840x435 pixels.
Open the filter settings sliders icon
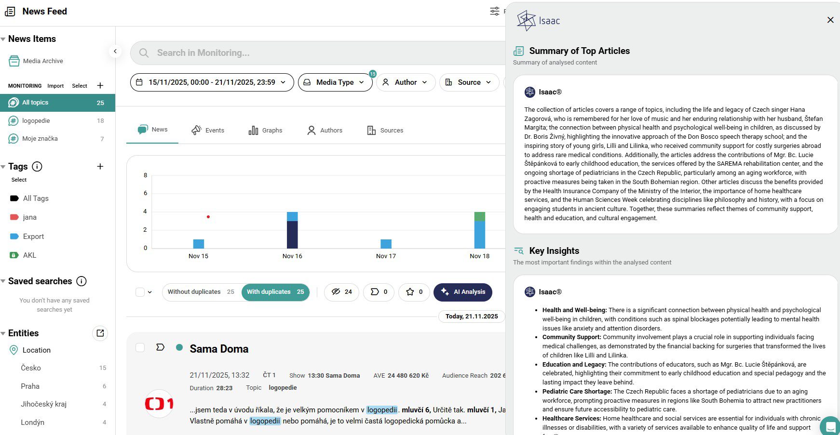pyautogui.click(x=495, y=11)
